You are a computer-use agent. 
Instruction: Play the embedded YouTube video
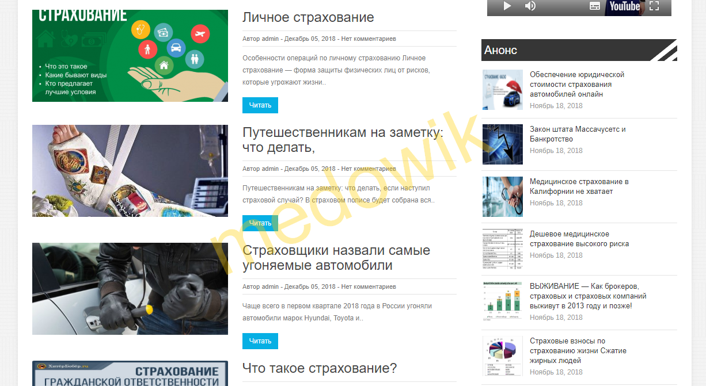507,6
